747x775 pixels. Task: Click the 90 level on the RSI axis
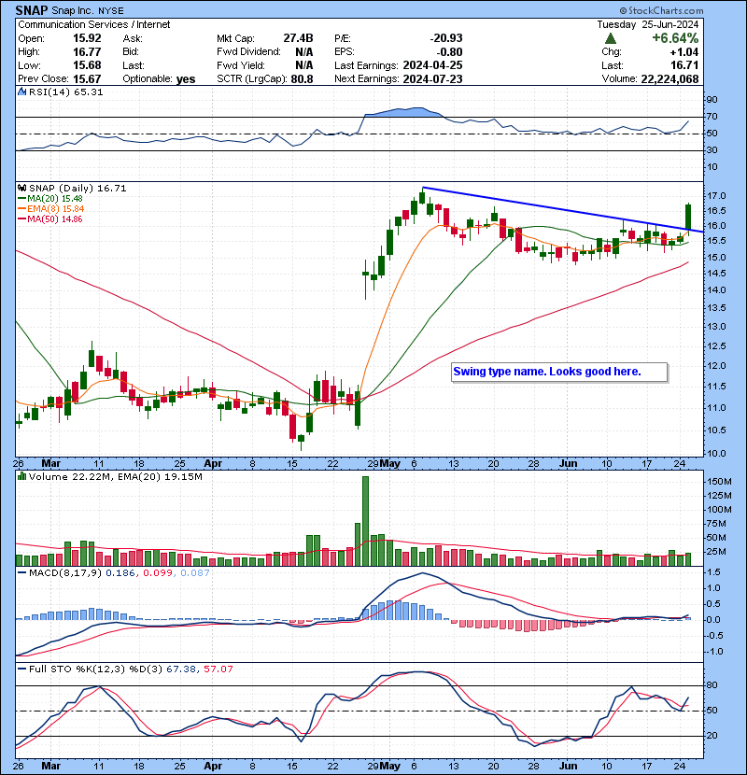pos(712,100)
